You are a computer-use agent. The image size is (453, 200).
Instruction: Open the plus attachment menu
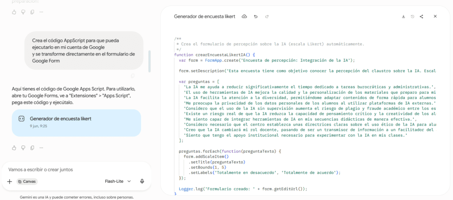tap(10, 181)
